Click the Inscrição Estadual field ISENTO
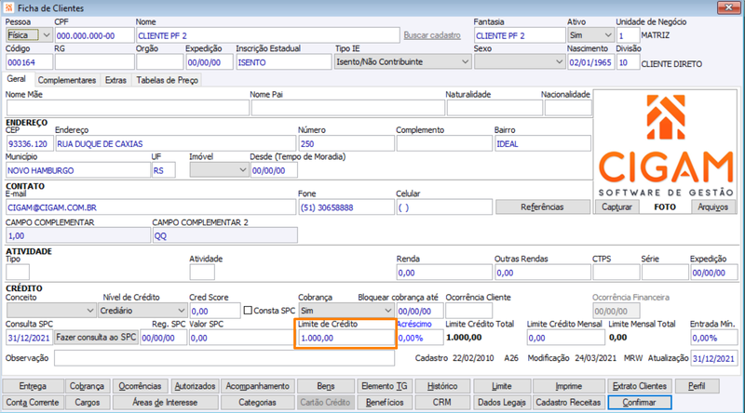Screen dimensions: 745x413 (284, 62)
